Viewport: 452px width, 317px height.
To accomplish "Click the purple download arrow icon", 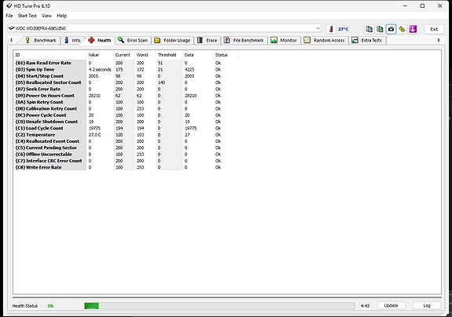I will [413, 29].
